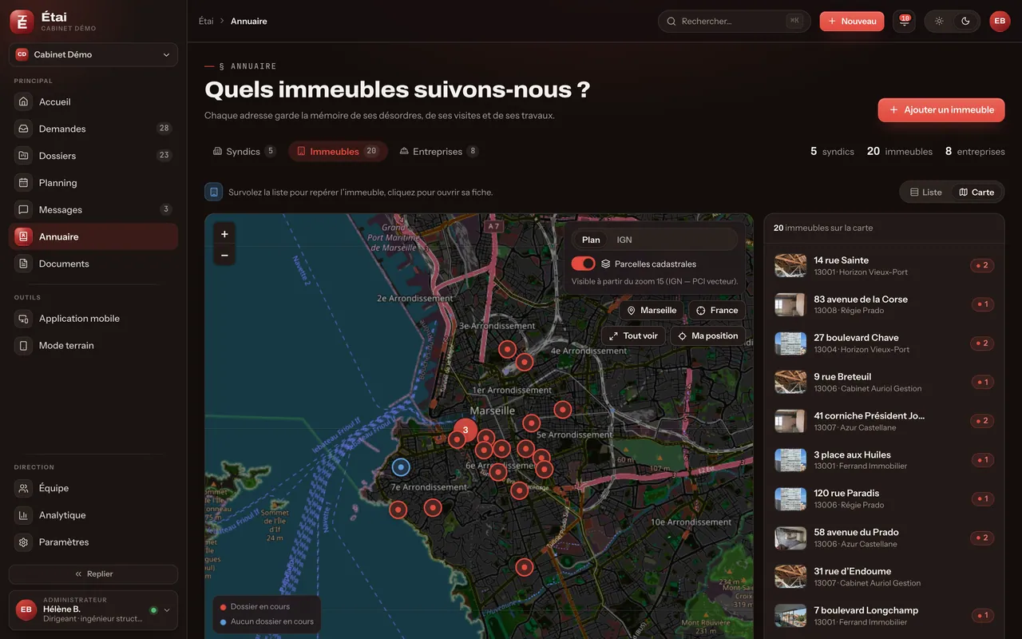The image size is (1022, 639).
Task: Click the cluster marker labeled 3
Action: [x=465, y=430]
